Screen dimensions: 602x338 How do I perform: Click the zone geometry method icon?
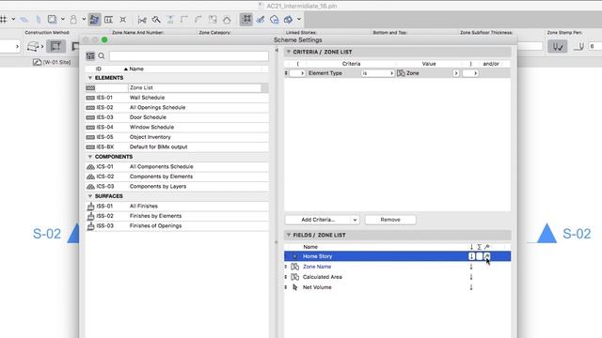coord(33,47)
